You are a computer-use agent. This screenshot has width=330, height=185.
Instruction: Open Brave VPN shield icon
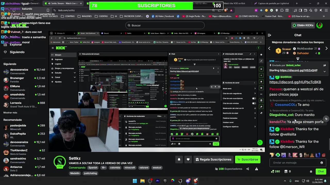click(316, 10)
